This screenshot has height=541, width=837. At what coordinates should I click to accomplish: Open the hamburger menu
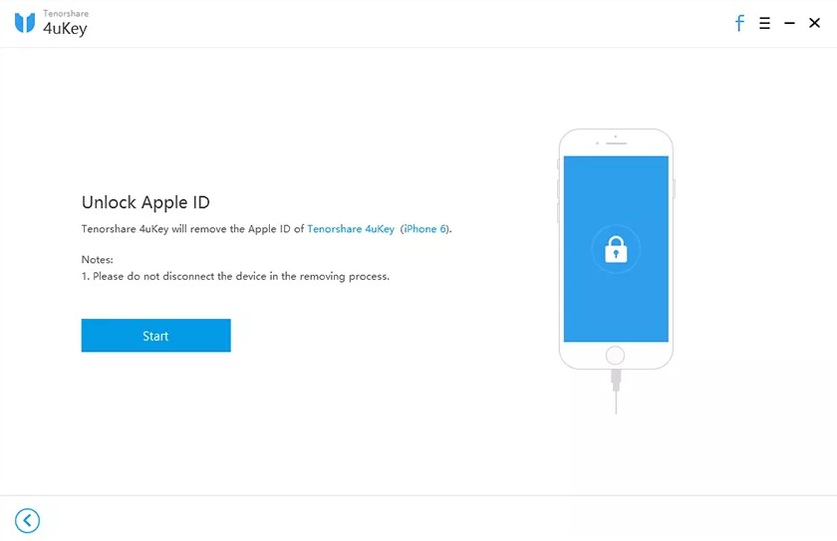pyautogui.click(x=764, y=23)
